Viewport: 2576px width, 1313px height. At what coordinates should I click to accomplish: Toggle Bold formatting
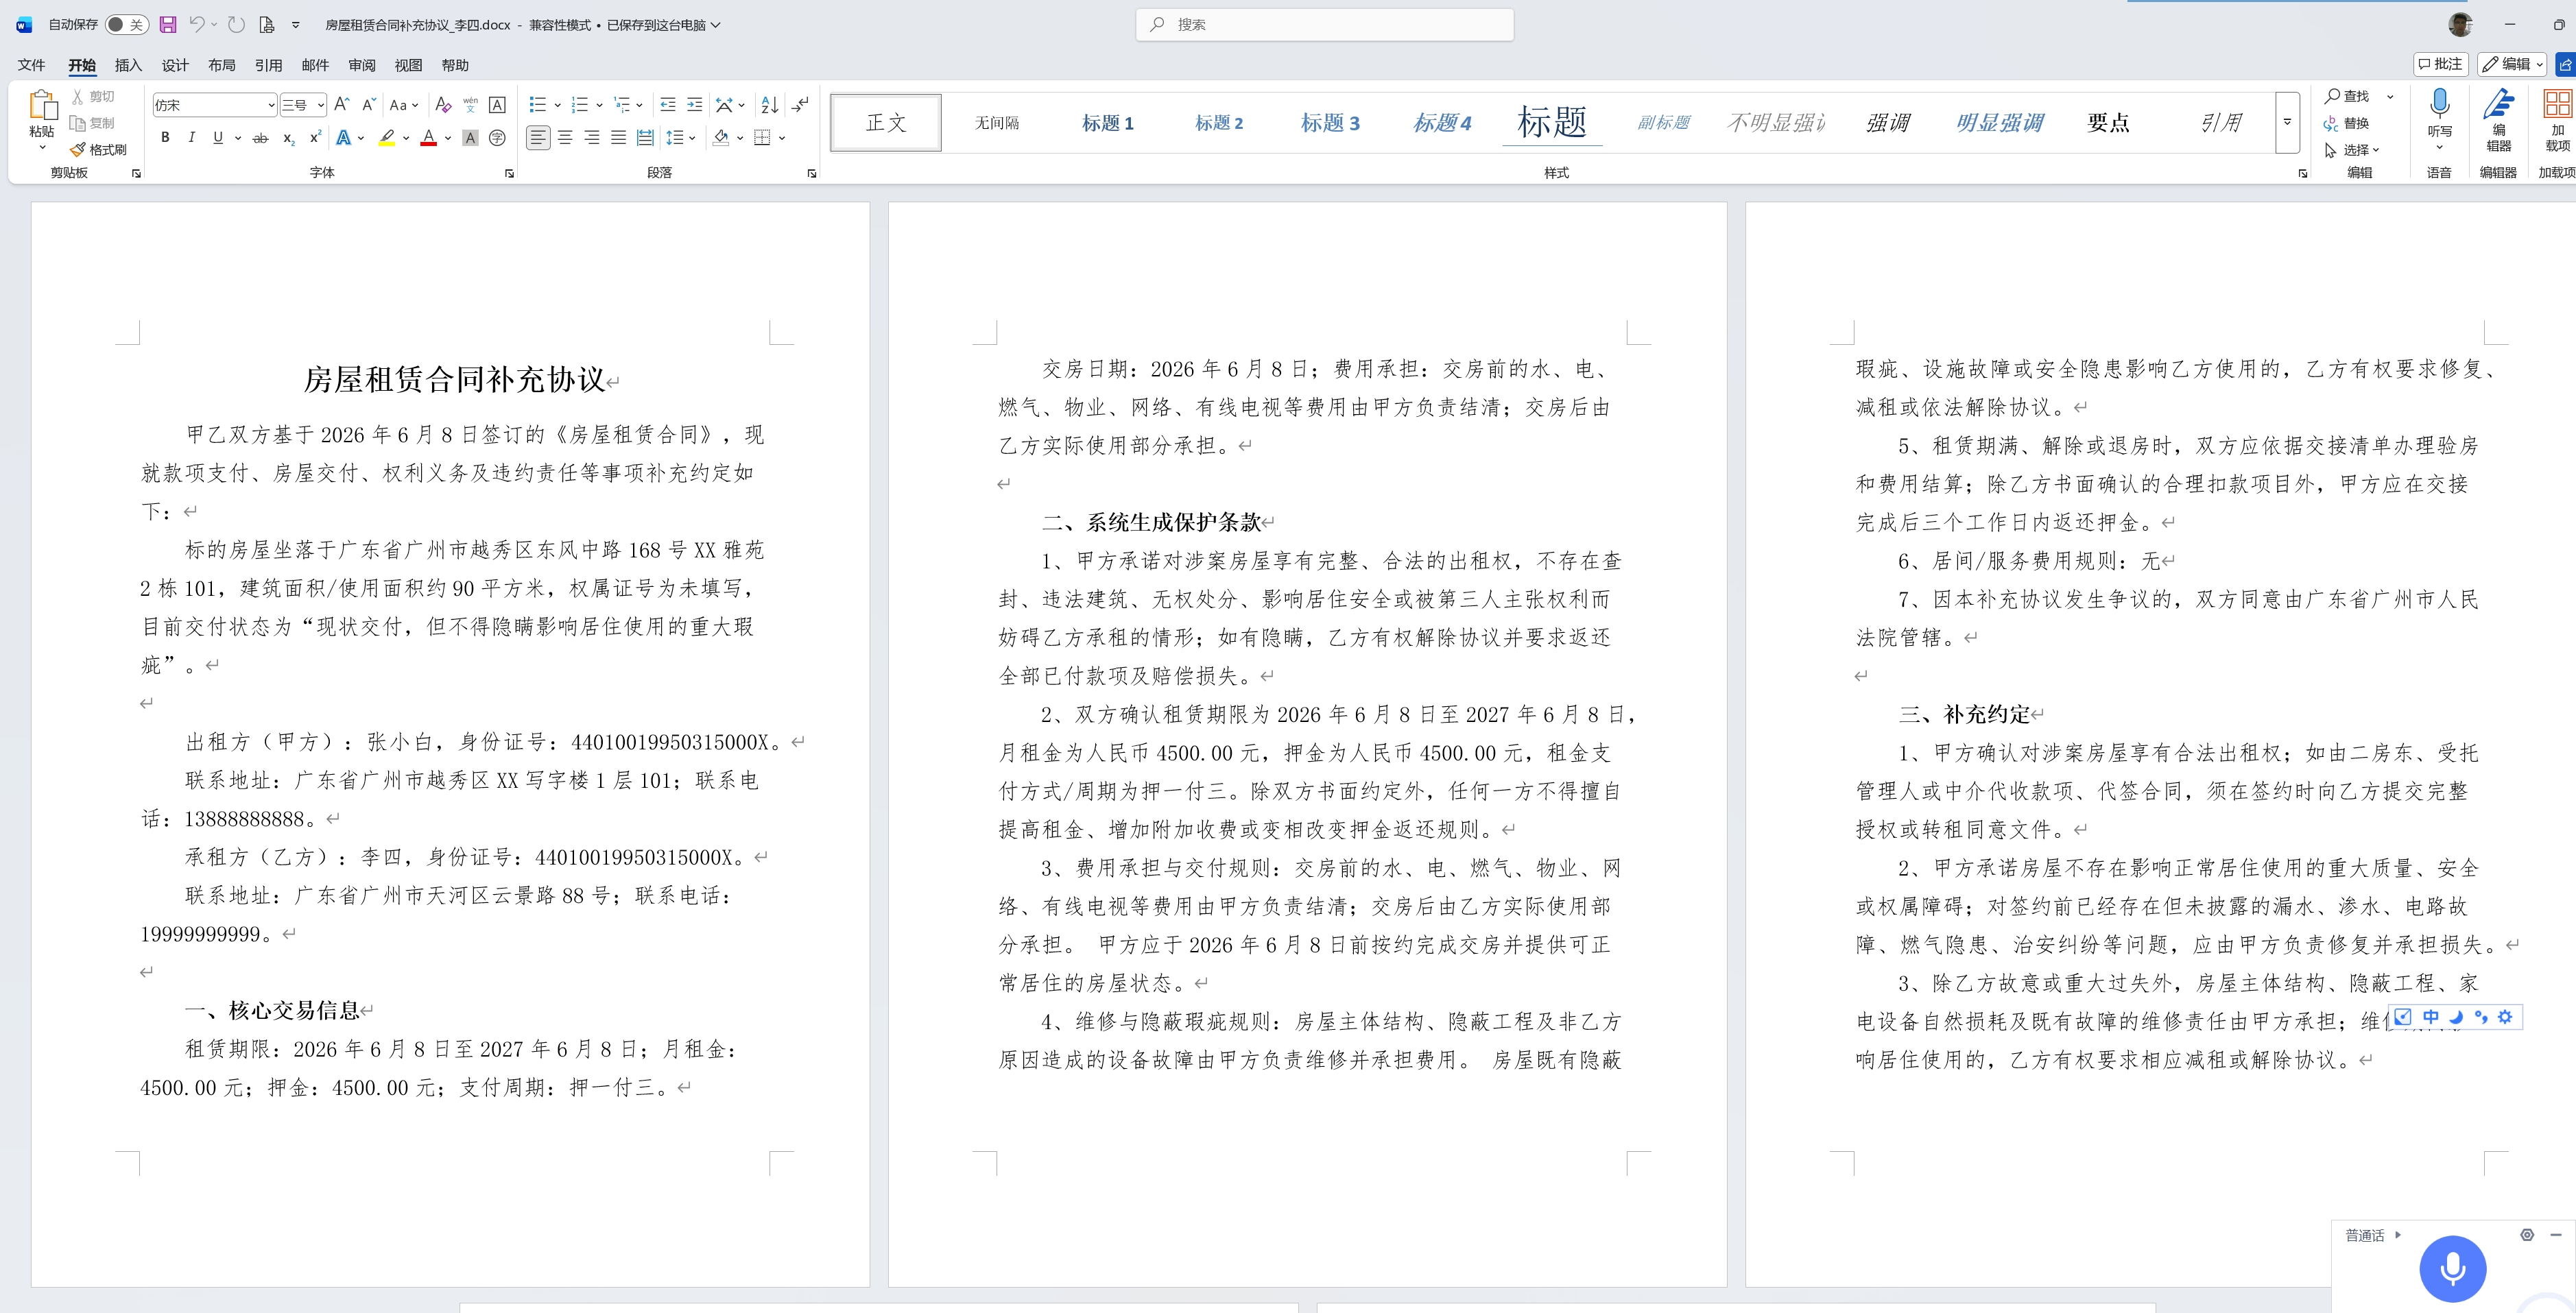tap(165, 138)
